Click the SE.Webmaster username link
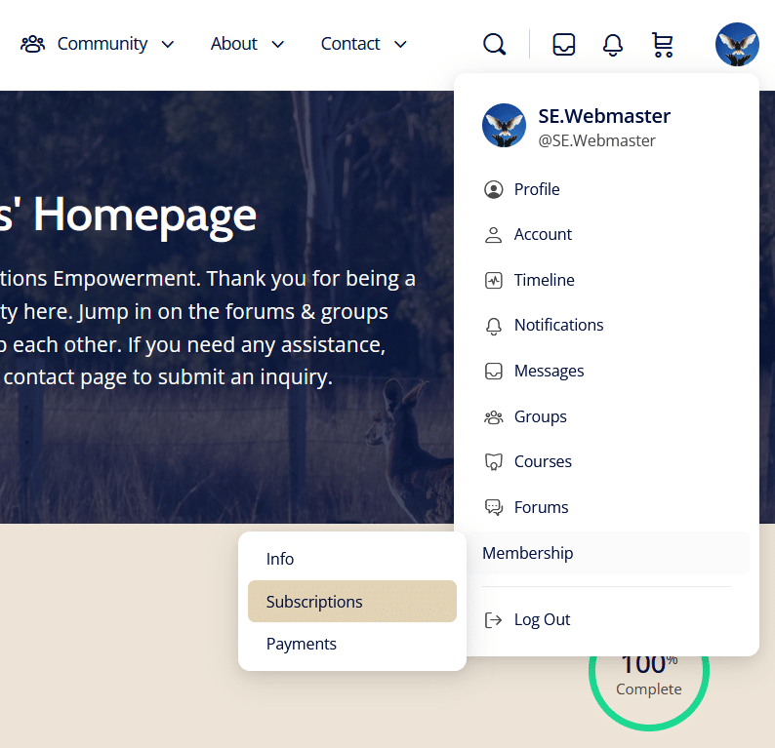Screen dimensions: 775x748 coord(604,116)
